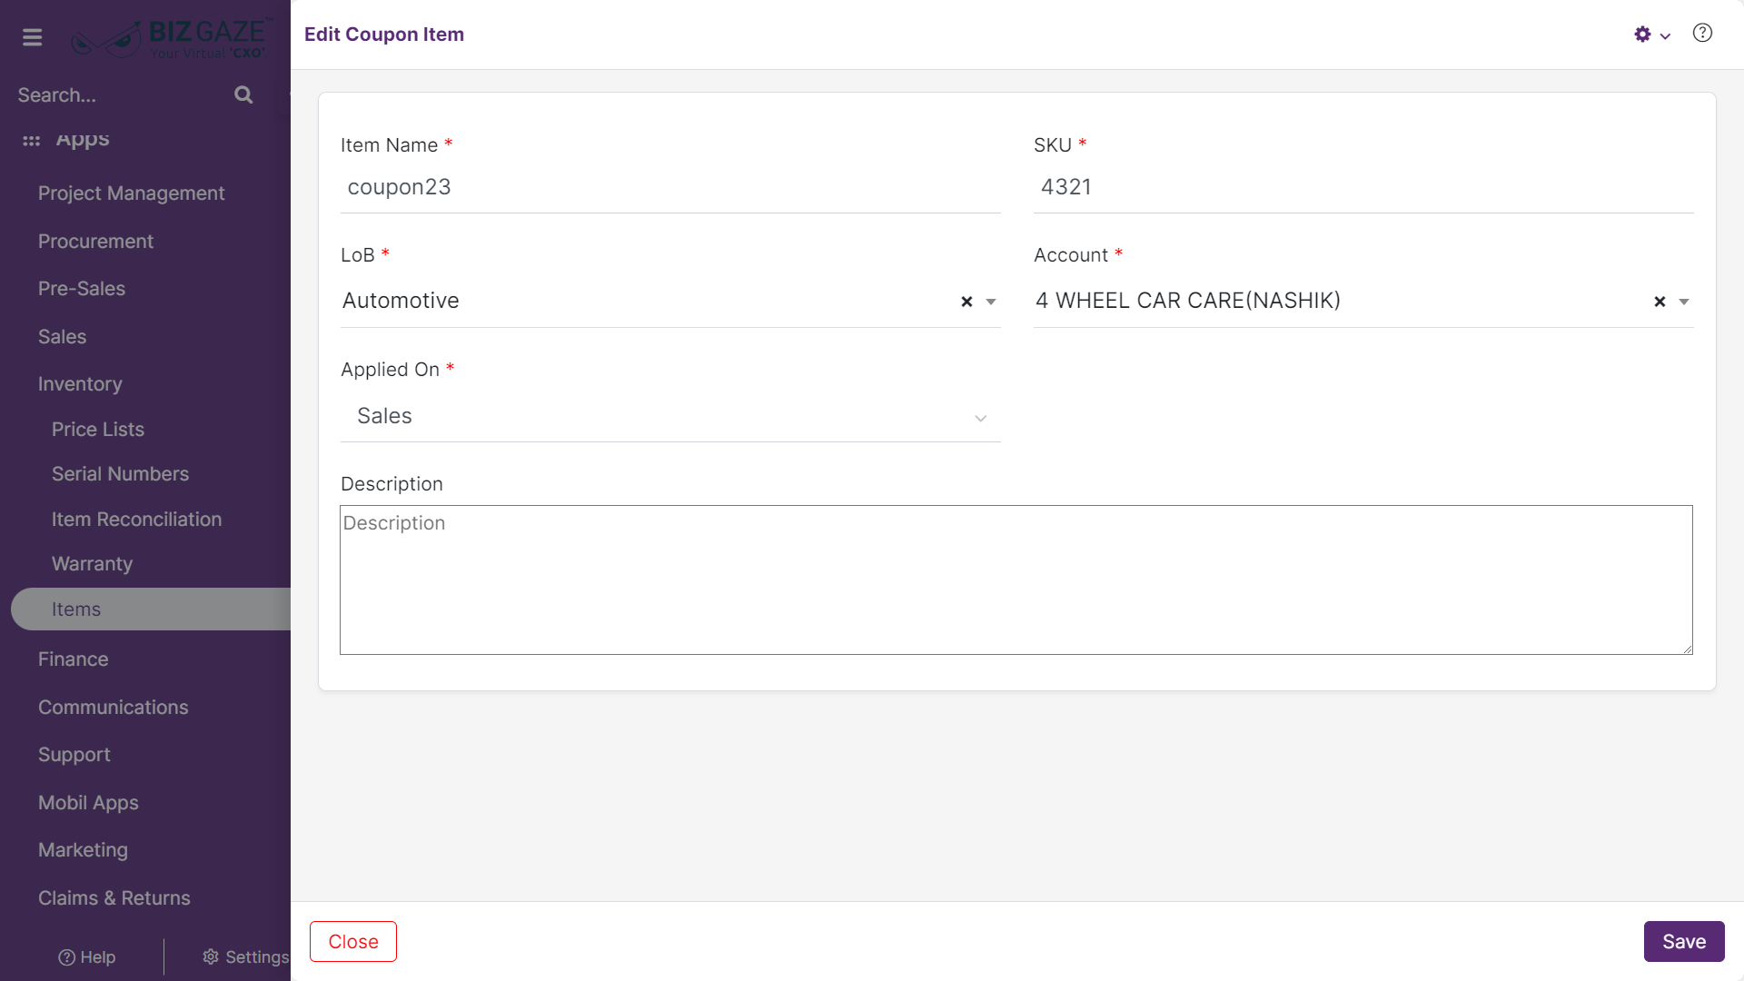
Task: Open the hamburger menu icon
Action: (x=33, y=37)
